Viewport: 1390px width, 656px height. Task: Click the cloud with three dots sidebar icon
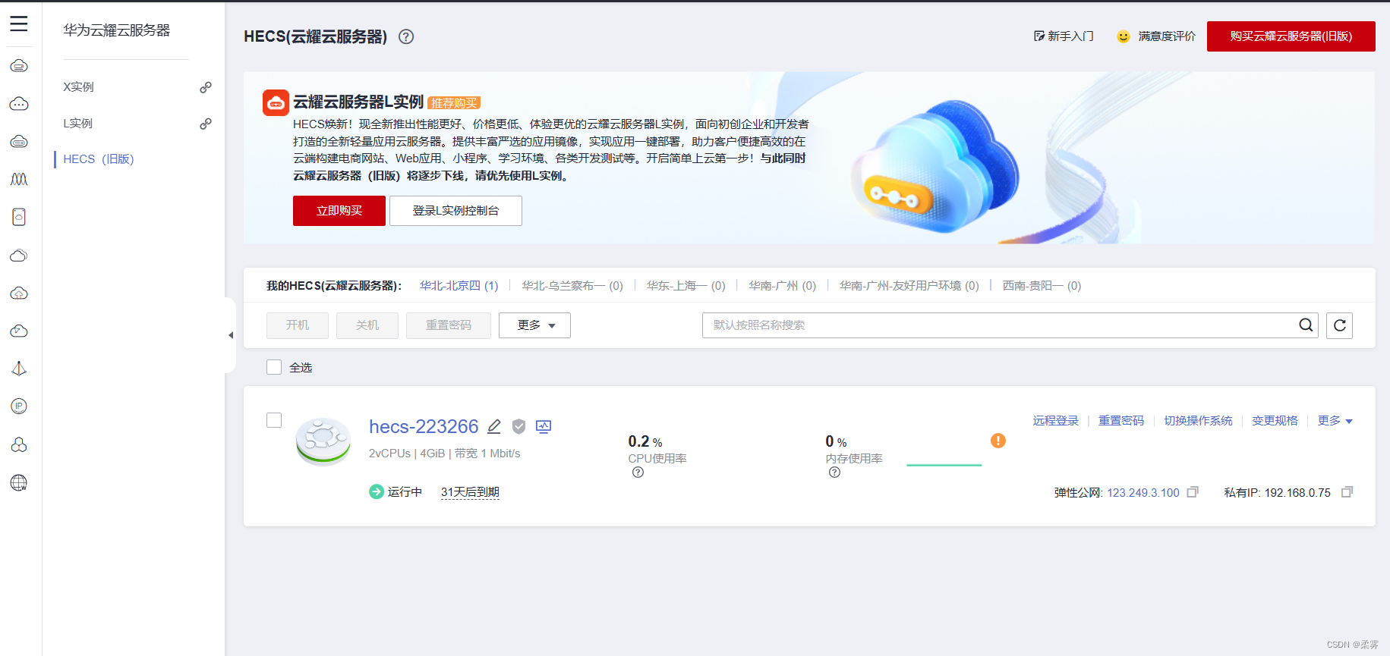19,103
